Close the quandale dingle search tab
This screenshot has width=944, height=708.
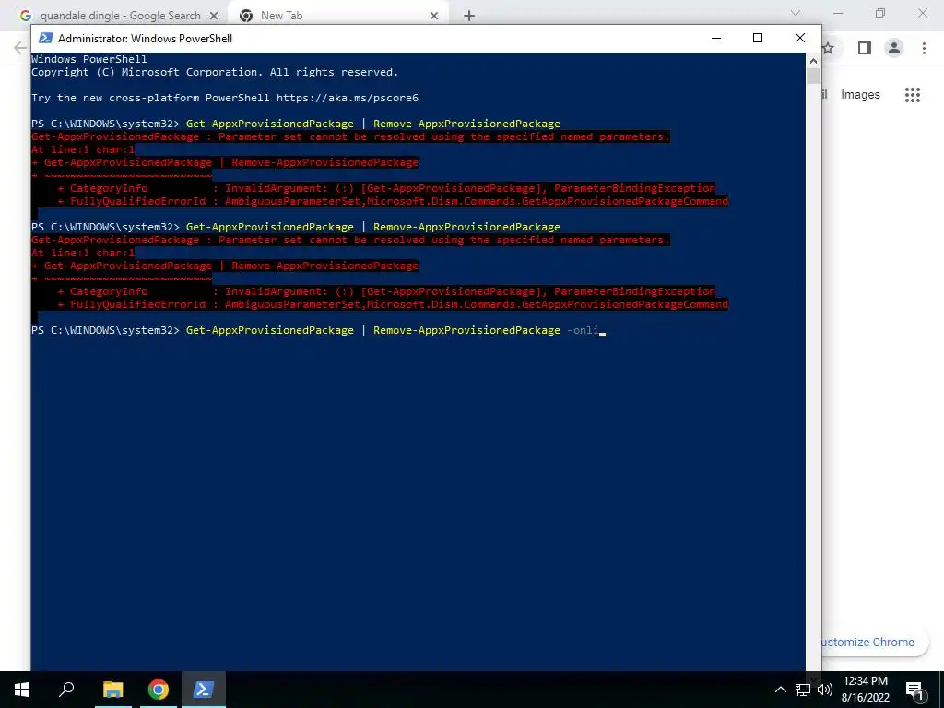point(214,16)
